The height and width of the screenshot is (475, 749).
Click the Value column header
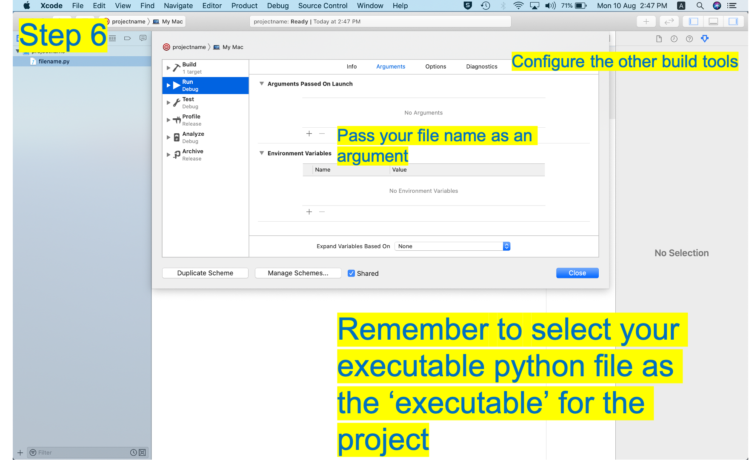coord(467,170)
